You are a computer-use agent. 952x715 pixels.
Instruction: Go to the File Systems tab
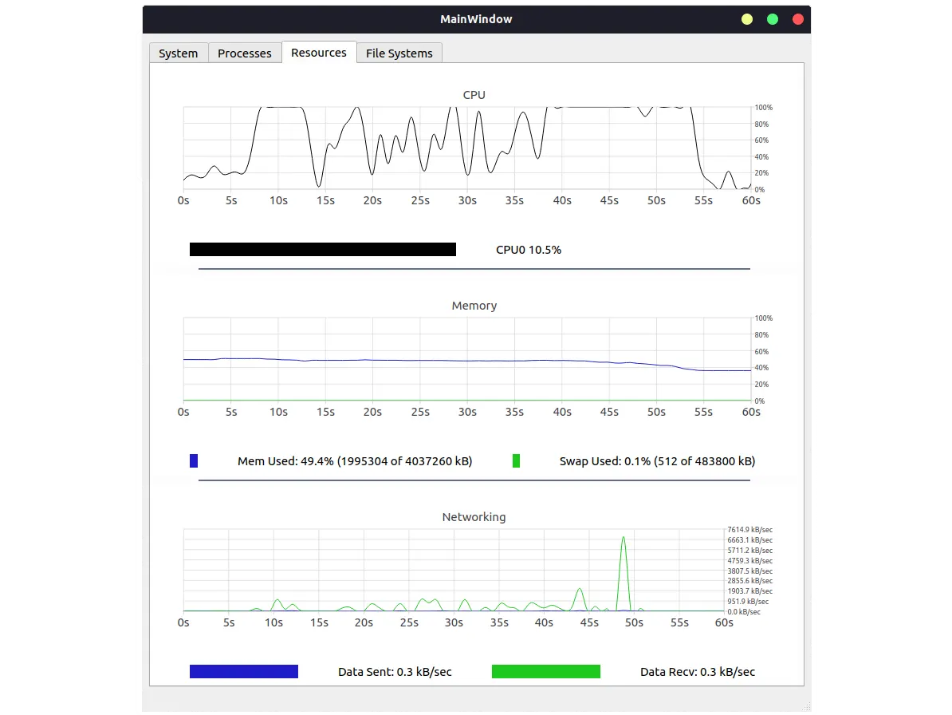tap(399, 53)
